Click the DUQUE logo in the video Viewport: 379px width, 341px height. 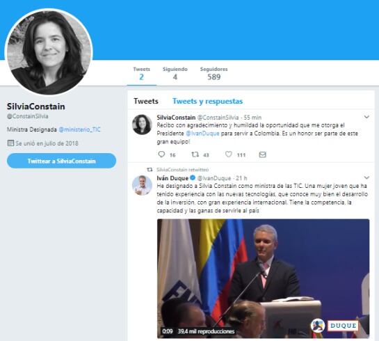click(343, 326)
